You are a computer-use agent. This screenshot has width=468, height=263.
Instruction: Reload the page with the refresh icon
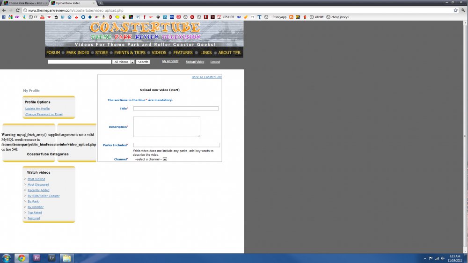tap(17, 10)
